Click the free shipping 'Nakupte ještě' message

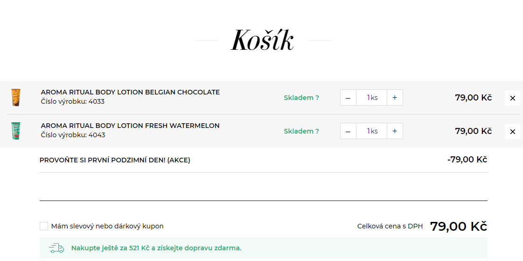(156, 248)
